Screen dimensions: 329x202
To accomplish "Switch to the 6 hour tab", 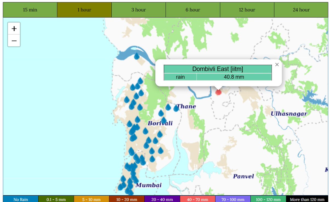I will coord(193,10).
